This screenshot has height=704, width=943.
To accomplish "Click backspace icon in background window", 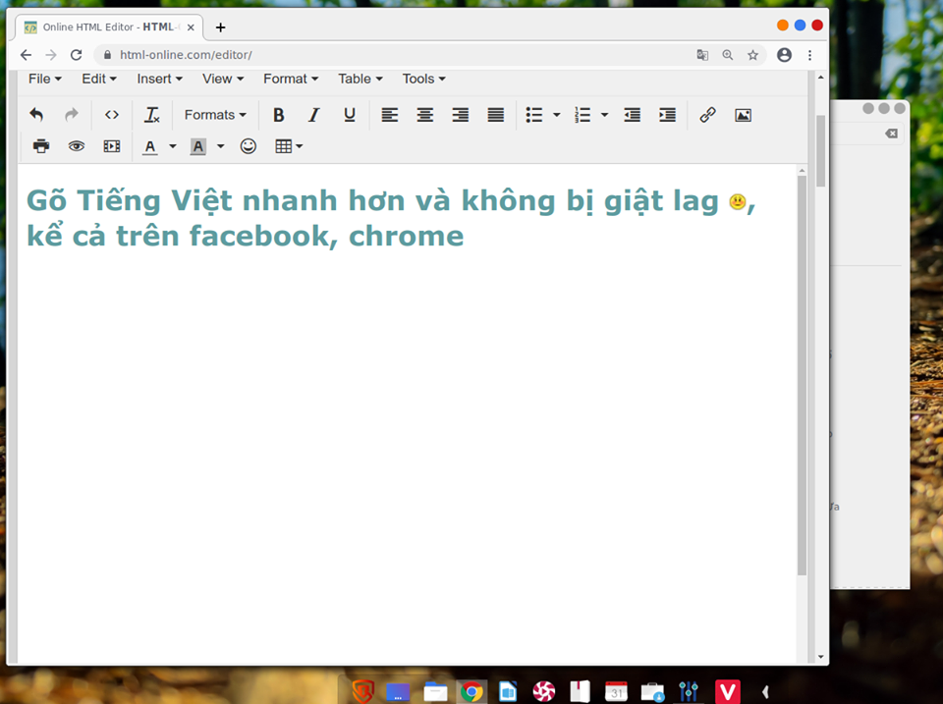I will (891, 134).
